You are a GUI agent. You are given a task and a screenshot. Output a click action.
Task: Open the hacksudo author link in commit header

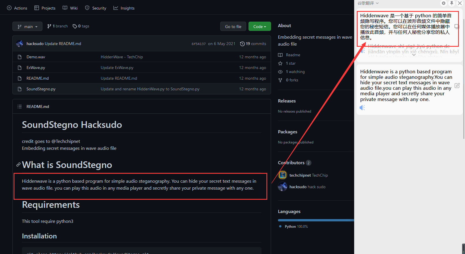point(35,44)
